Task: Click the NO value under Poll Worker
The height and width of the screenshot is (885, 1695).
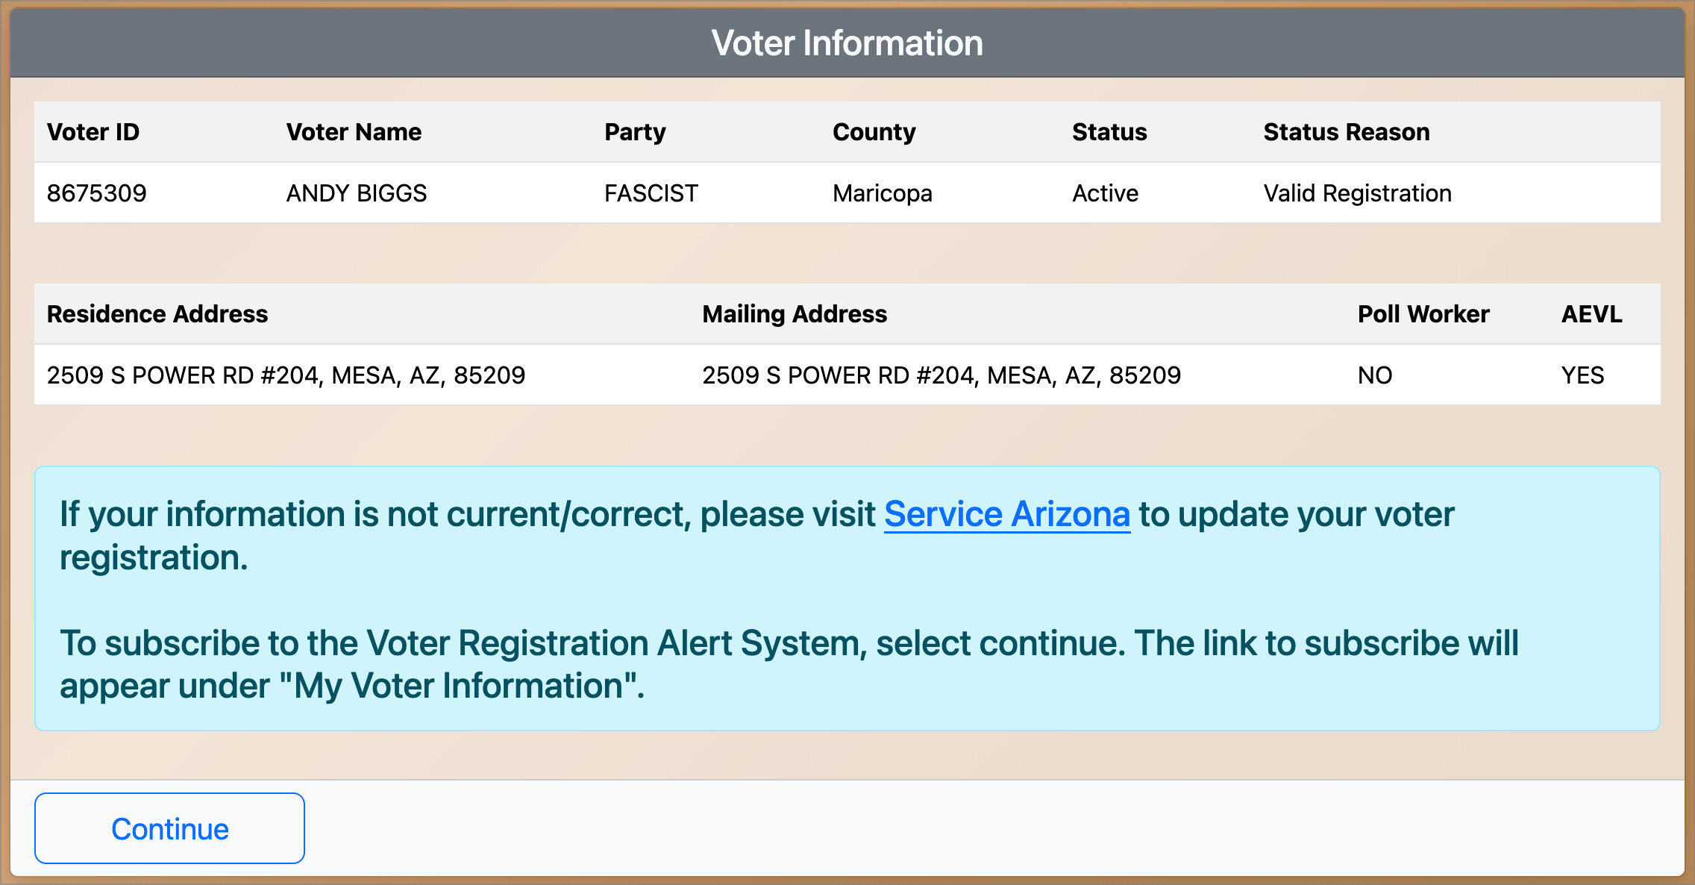Action: pyautogui.click(x=1374, y=375)
